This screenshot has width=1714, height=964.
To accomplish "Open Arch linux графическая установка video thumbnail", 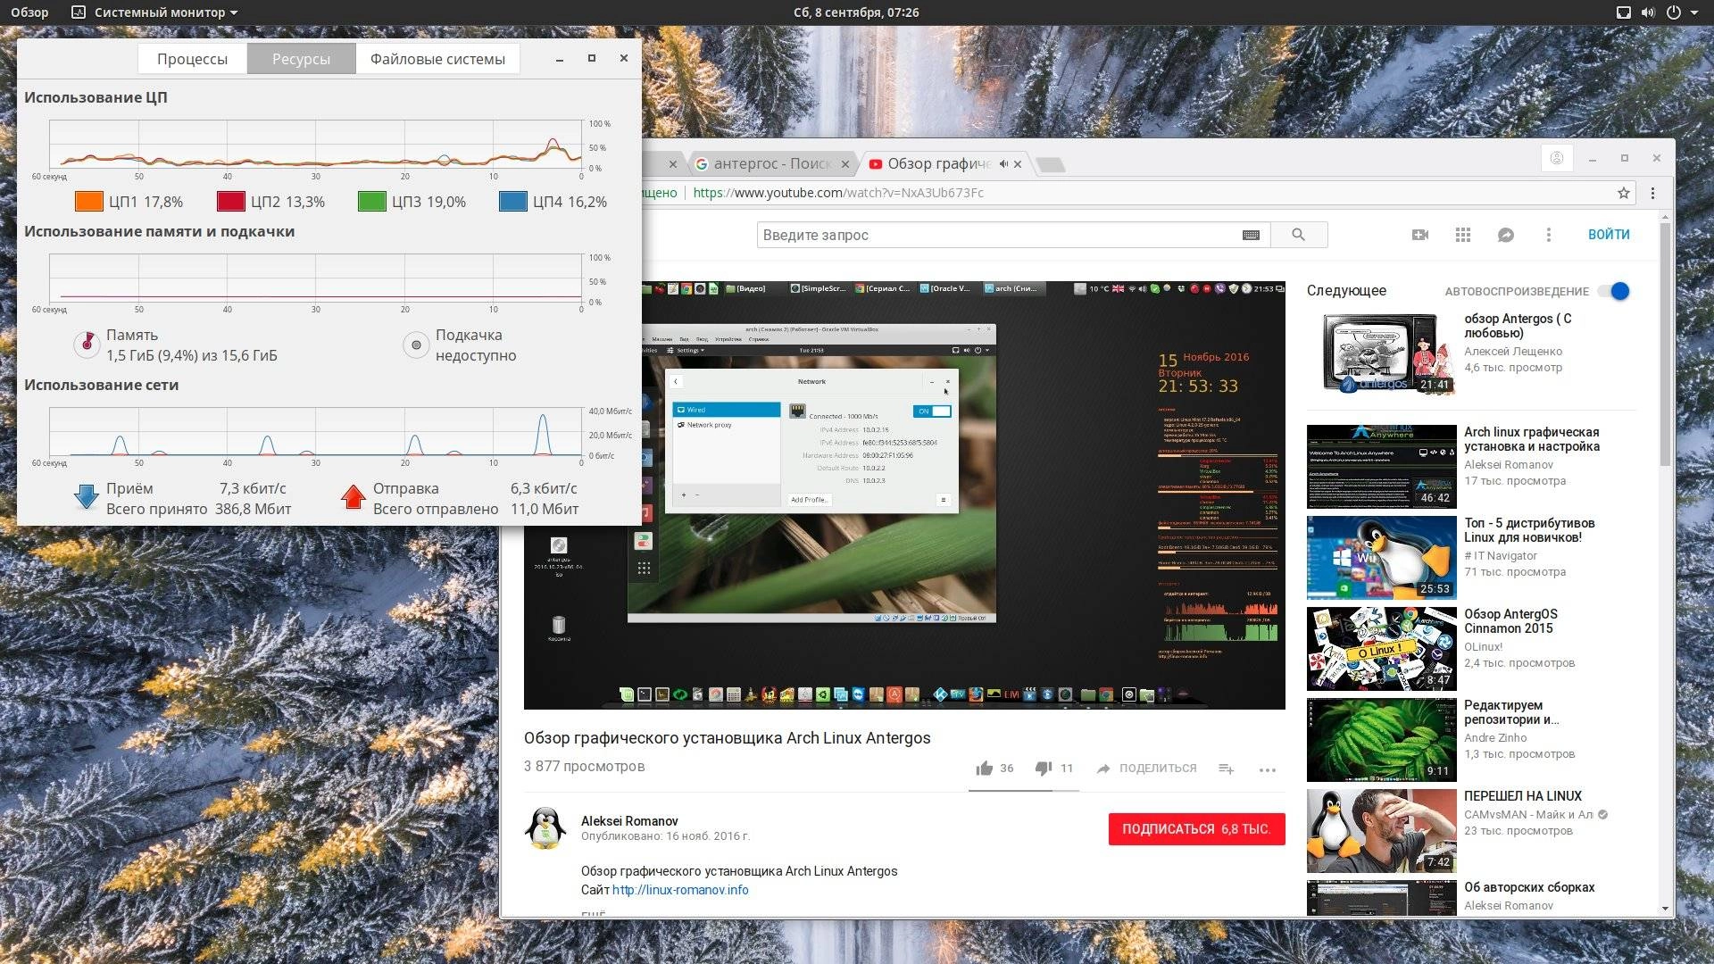I will 1382,466.
